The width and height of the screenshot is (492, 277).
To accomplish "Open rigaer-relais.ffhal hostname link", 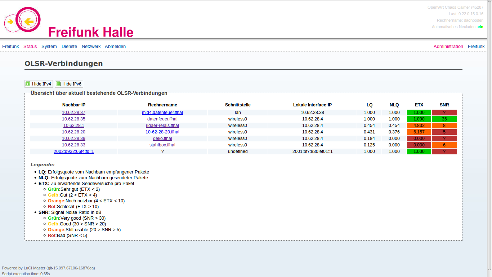I will coord(162,126).
